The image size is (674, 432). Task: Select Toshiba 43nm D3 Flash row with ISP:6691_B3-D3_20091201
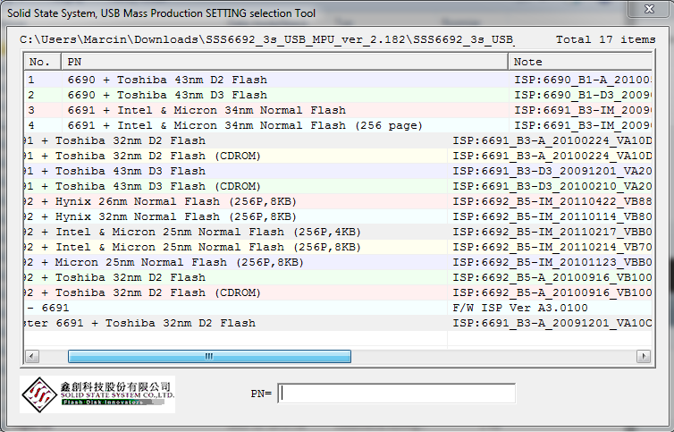tap(338, 171)
